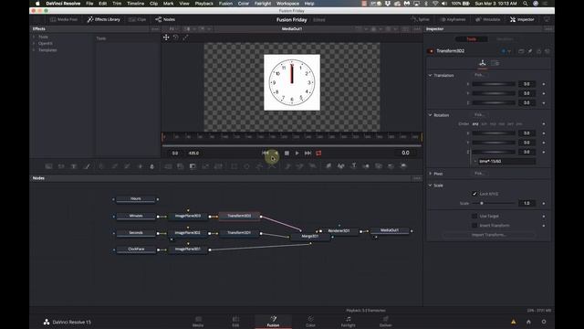Viewport: 584px width, 329px height.
Task: Expand the Pivot section
Action: point(430,174)
